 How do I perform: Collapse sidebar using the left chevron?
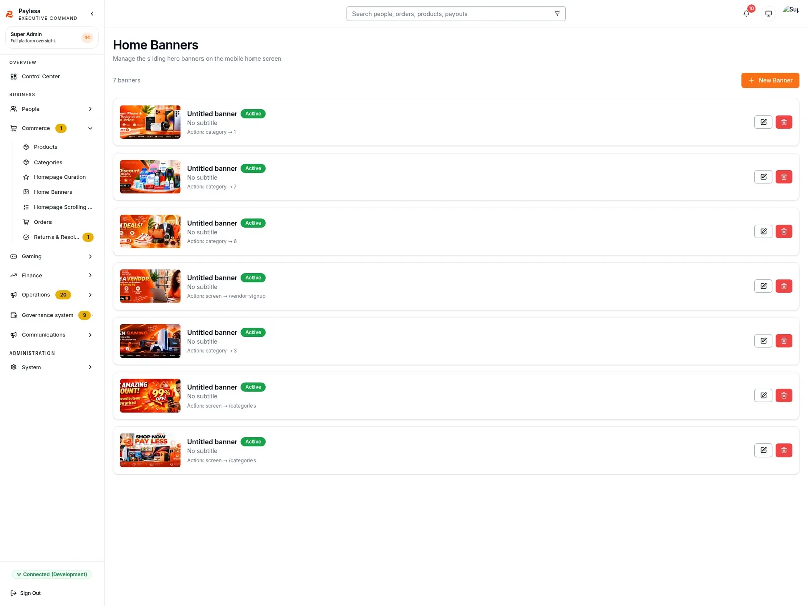point(92,14)
